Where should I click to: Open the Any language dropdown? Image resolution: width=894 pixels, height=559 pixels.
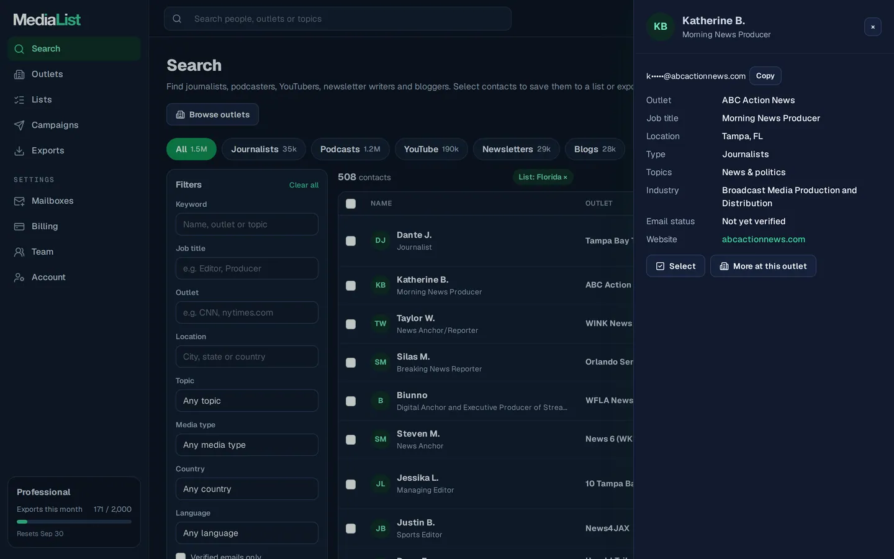[247, 533]
